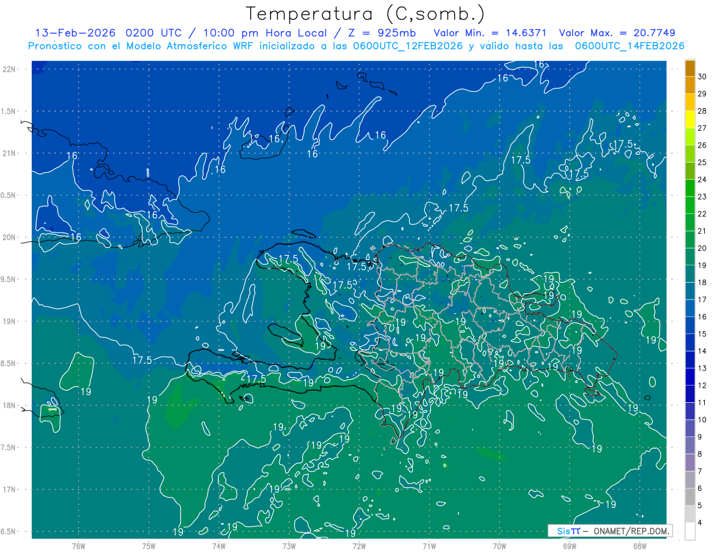Select the orange swatch between 29 and 30
The width and height of the screenshot is (718, 554).
[x=690, y=85]
